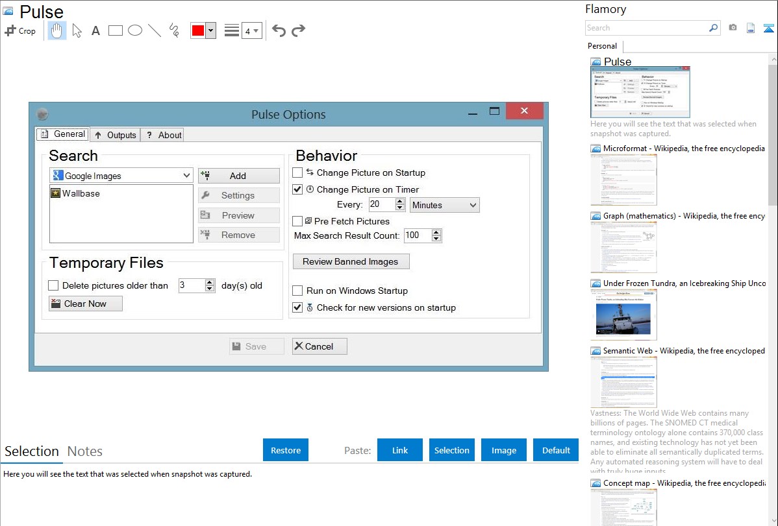The height and width of the screenshot is (526, 778).
Task: Open the About tab
Action: (x=163, y=135)
